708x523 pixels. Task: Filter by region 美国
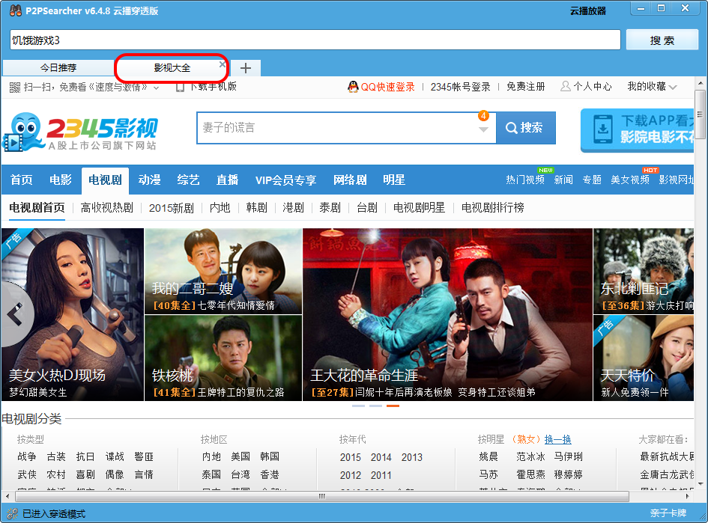[240, 456]
